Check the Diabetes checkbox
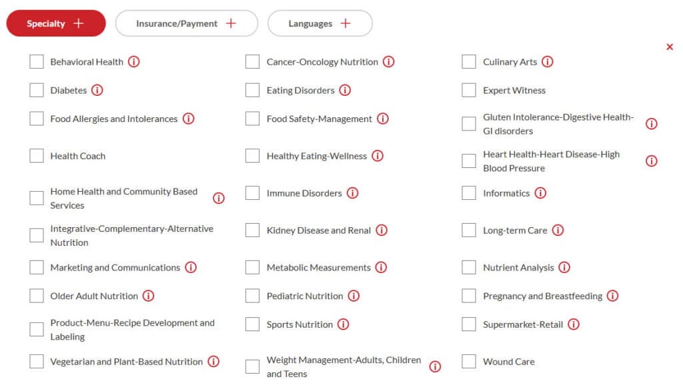Screen dimensions: 683x391 [x=37, y=91]
